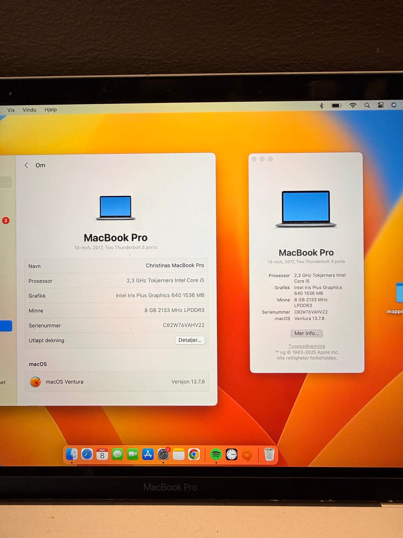The width and height of the screenshot is (403, 538).
Task: Close the small About window
Action: click(x=254, y=159)
